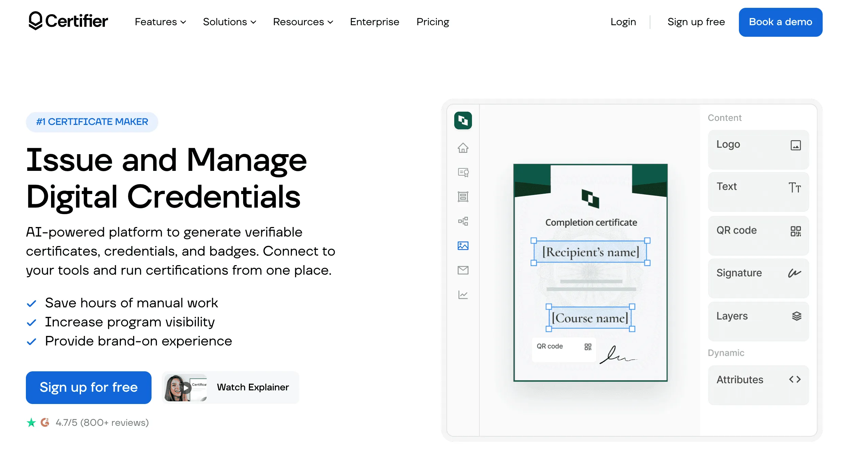The image size is (854, 469).
Task: Open the Resources dropdown menu
Action: pyautogui.click(x=303, y=22)
